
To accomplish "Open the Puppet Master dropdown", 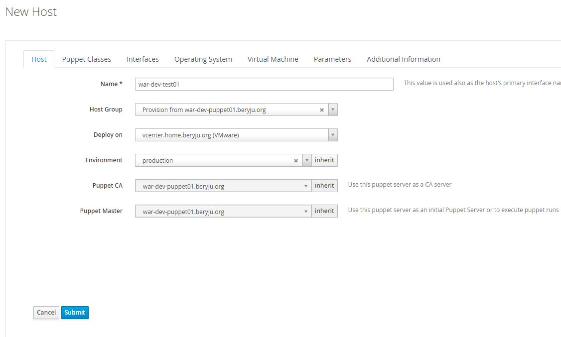I will pyautogui.click(x=306, y=210).
